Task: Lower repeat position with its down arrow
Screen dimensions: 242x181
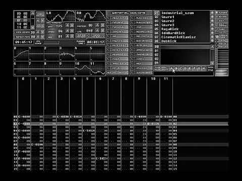Action: coord(42,37)
